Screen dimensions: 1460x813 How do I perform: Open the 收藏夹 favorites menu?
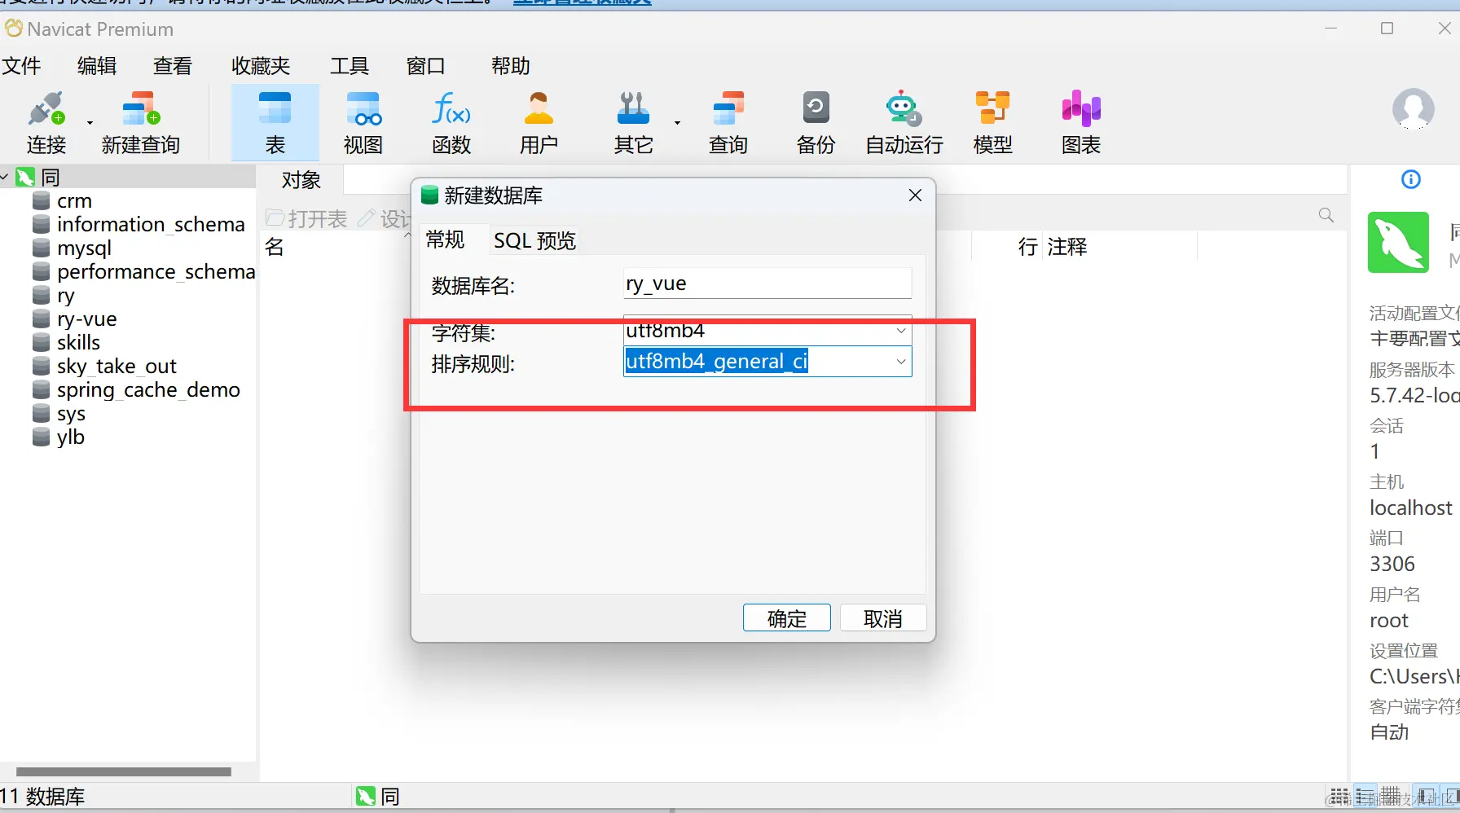(x=261, y=66)
